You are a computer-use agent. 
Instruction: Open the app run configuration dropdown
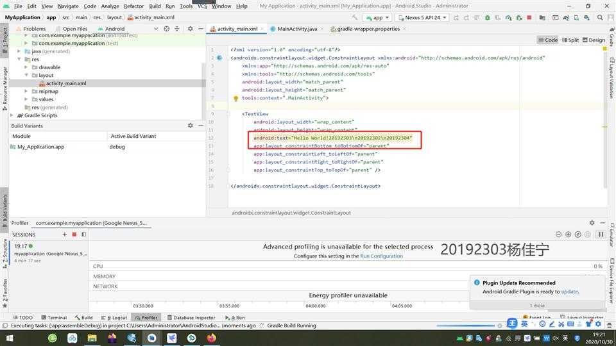point(377,18)
